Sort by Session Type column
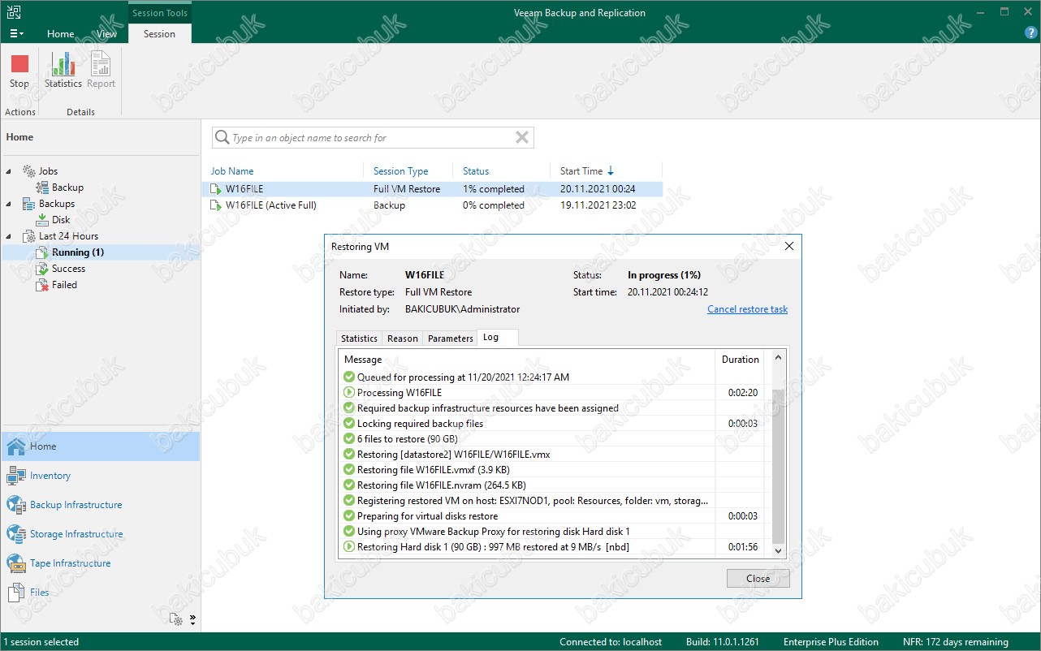This screenshot has width=1041, height=651. tap(400, 171)
